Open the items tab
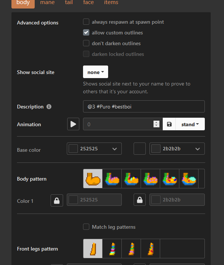Screen dimensions: 224x265 (111, 3)
